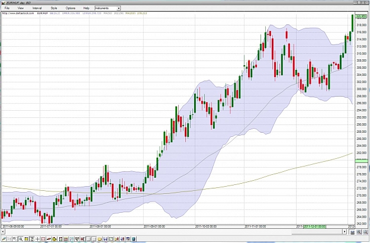
Task: Click scrollbar right arrow
Action: (x=345, y=232)
